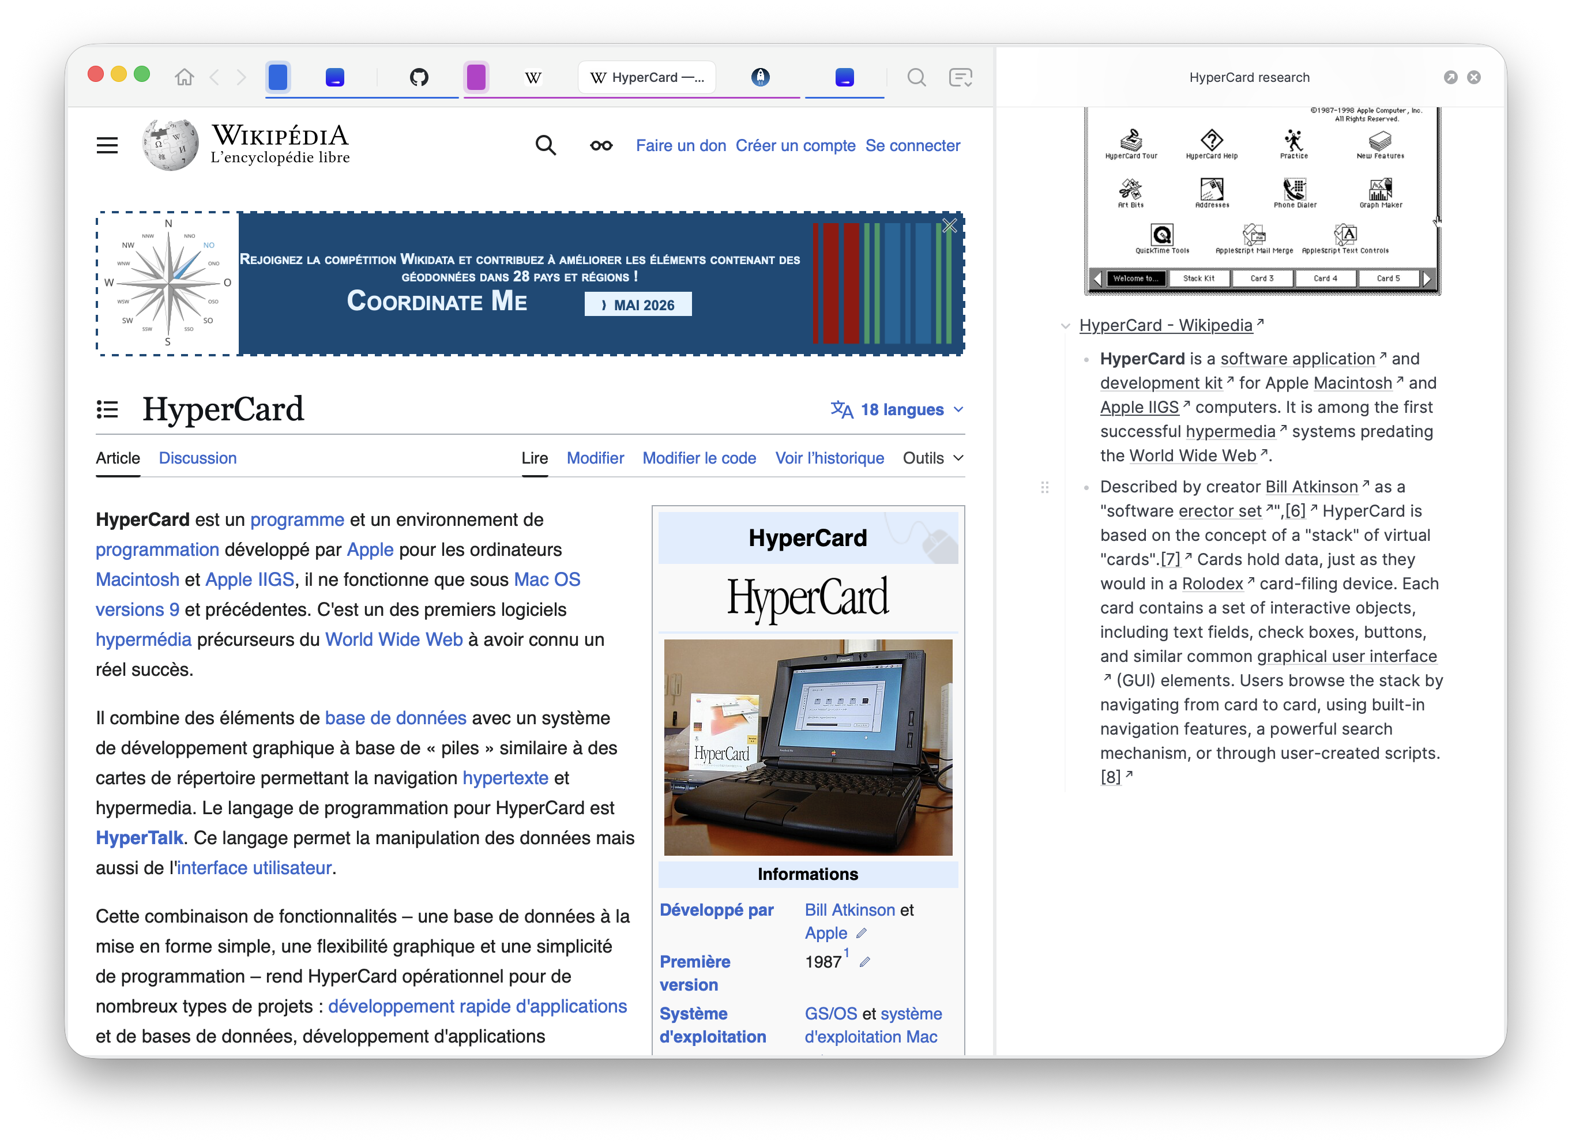Click the World Wide Web link in notes

(1193, 456)
